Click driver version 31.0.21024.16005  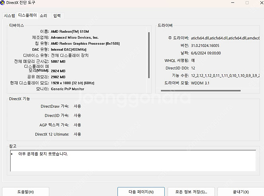(205, 46)
